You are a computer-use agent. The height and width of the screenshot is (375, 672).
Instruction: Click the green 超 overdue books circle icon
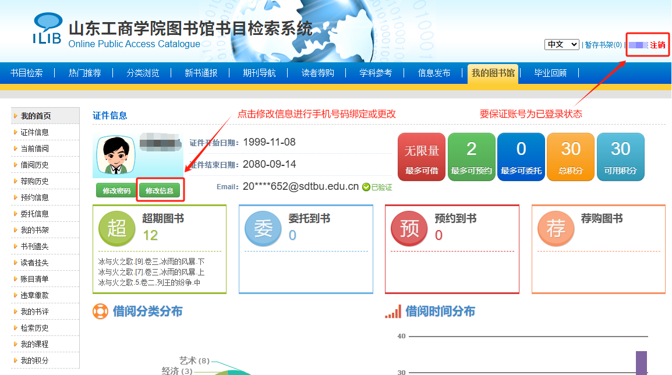(x=117, y=228)
